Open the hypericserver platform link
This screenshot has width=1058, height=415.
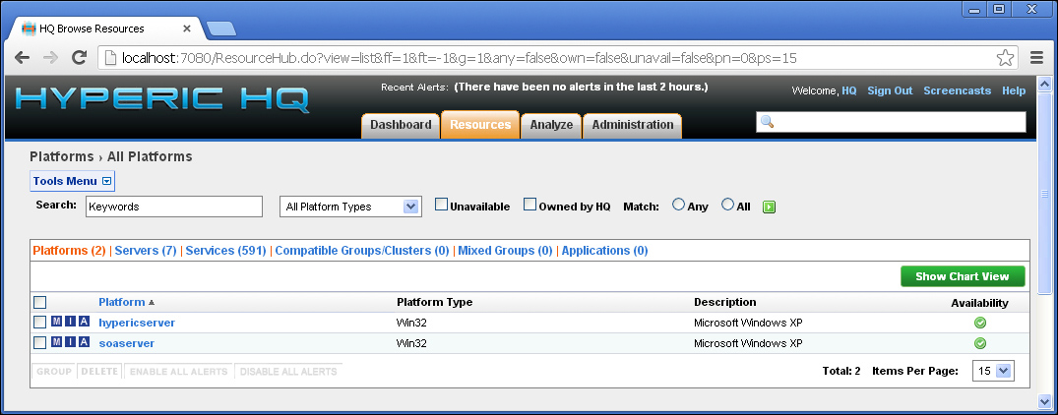[137, 323]
